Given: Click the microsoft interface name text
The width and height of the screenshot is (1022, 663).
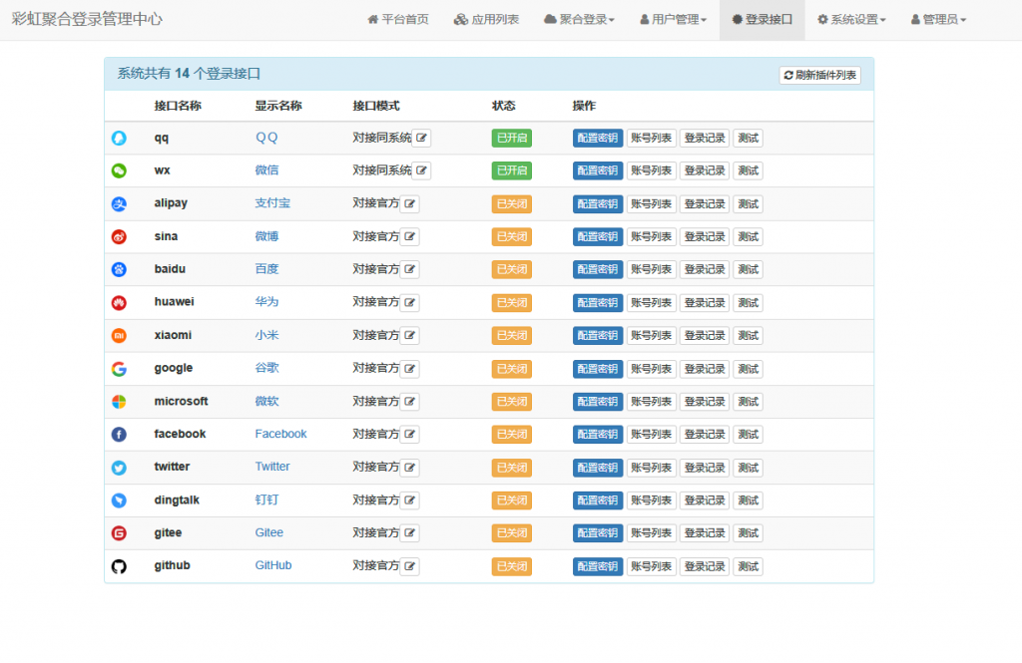Looking at the screenshot, I should click(182, 401).
